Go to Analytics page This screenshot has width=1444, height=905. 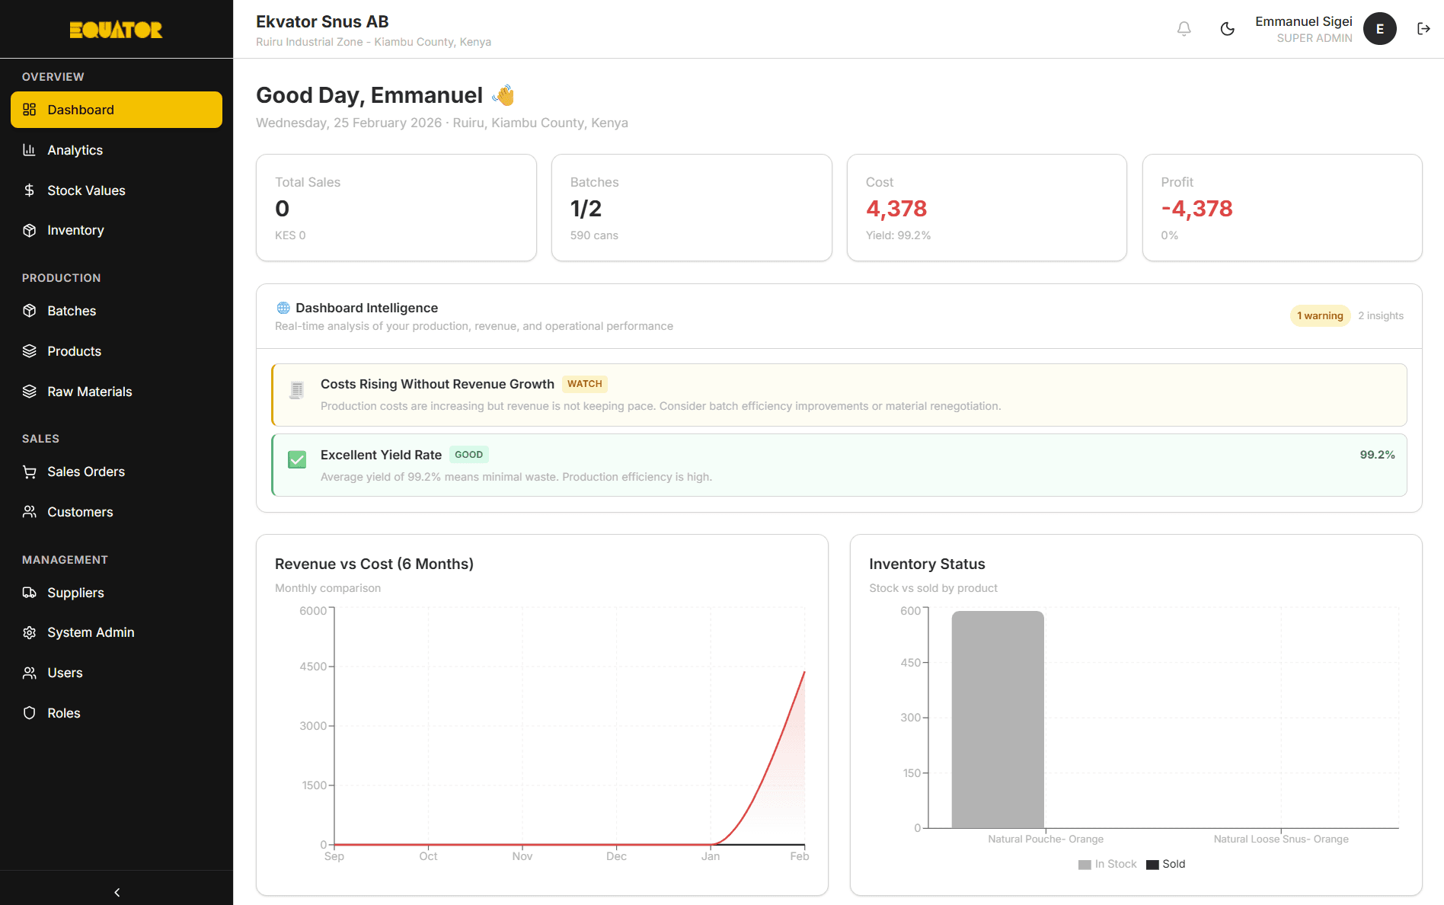(117, 150)
